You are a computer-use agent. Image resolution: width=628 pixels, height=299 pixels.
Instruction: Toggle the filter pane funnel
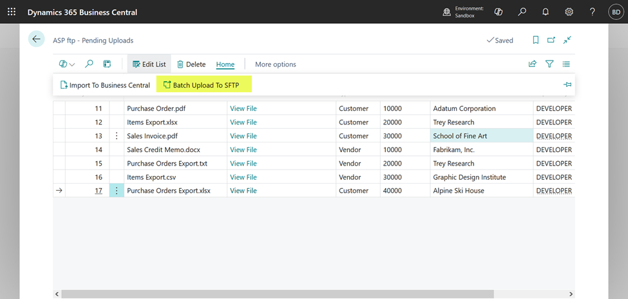[x=549, y=64]
